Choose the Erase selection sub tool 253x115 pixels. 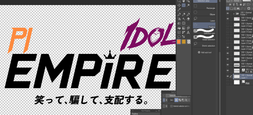pos(204,38)
